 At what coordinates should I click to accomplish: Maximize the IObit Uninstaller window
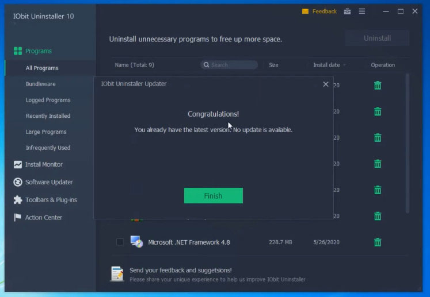(401, 11)
